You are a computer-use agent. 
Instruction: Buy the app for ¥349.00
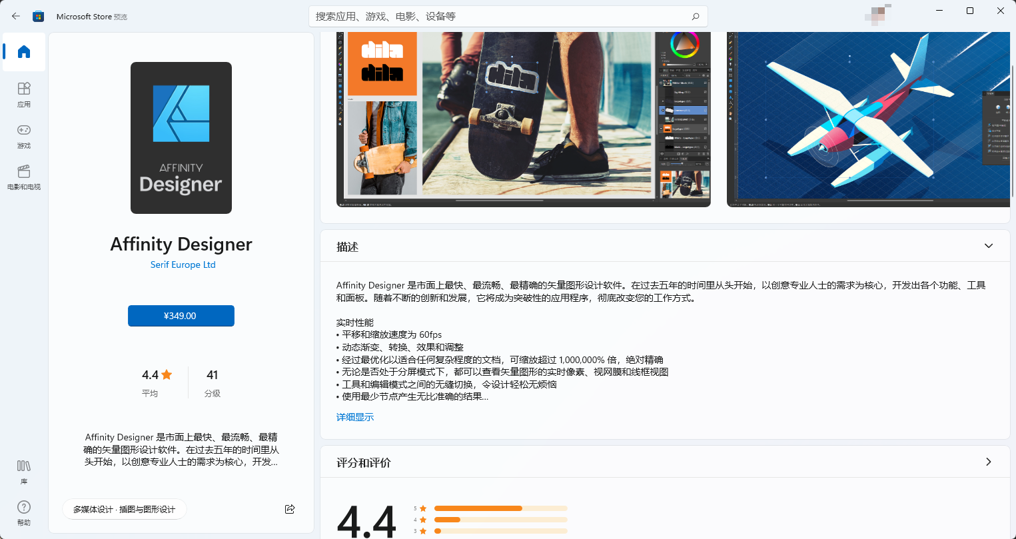coord(181,316)
